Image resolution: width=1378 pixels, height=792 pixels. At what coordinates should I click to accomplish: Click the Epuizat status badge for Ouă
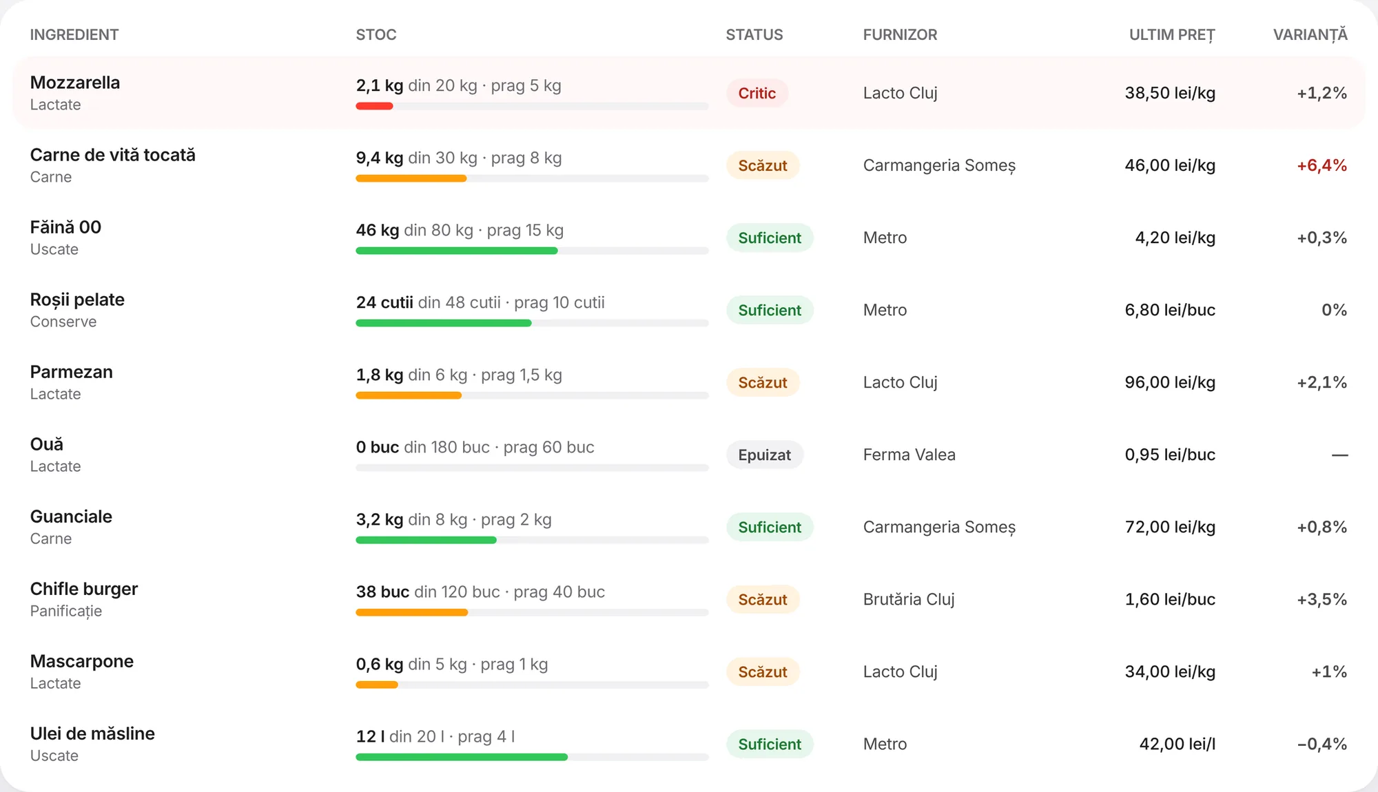[765, 455]
